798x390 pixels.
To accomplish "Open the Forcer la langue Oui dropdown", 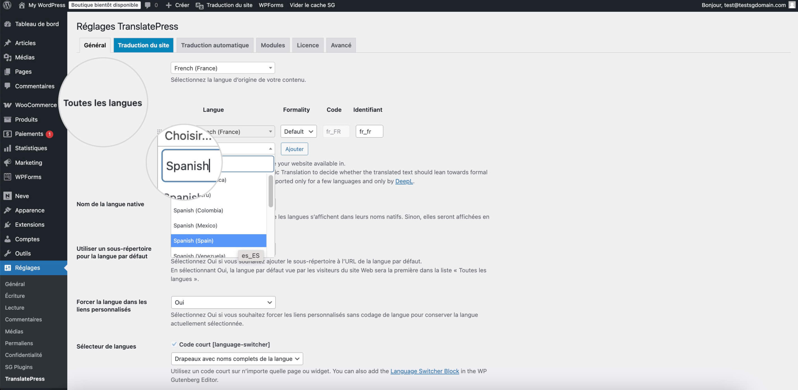I will point(223,302).
